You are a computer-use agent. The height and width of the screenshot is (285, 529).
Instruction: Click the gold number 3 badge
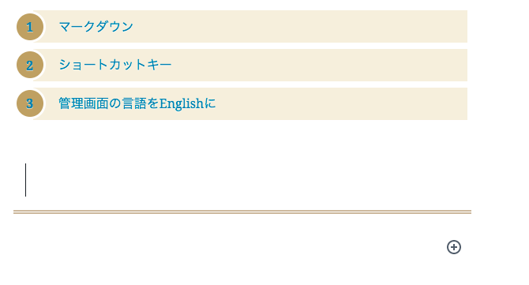(30, 103)
